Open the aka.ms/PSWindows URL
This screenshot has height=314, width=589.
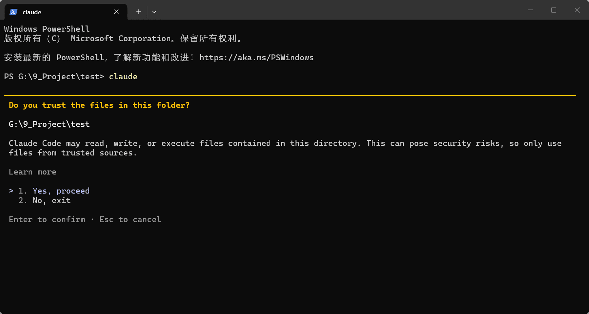(256, 57)
